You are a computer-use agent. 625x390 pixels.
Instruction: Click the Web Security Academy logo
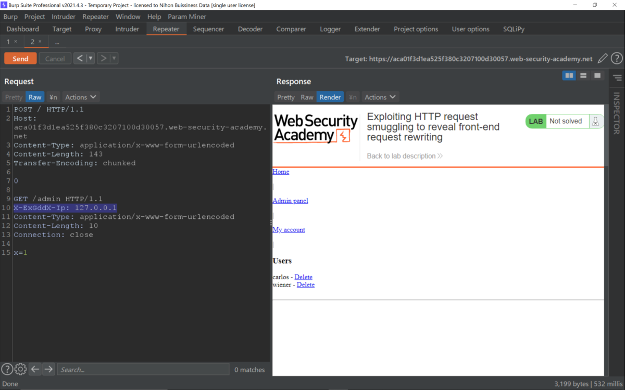(x=316, y=128)
